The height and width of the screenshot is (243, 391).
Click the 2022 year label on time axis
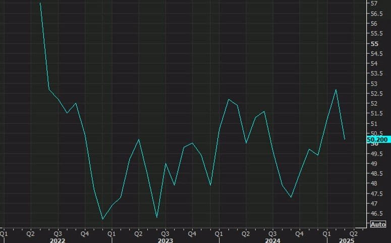(58, 239)
